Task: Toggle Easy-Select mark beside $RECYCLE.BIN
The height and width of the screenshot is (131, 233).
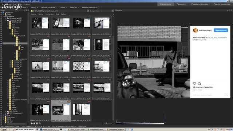Action: tap(1, 22)
